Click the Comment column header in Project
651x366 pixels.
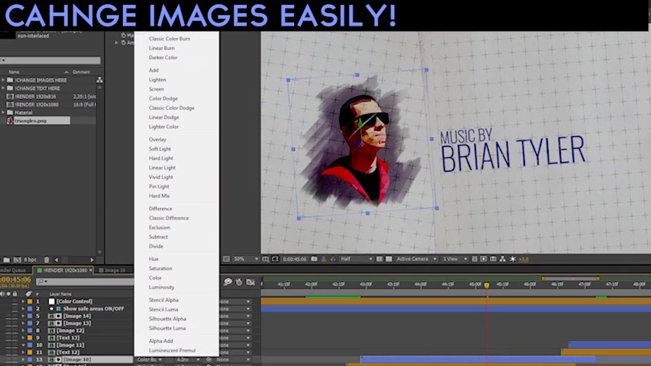(x=81, y=72)
